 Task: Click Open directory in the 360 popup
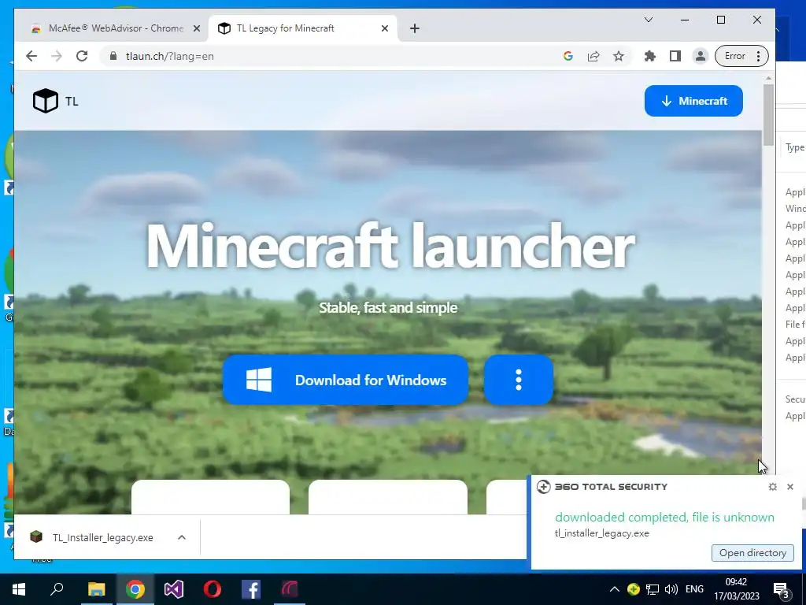(x=752, y=553)
